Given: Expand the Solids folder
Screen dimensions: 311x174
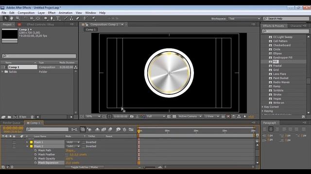Looking at the screenshot, I should (2, 72).
